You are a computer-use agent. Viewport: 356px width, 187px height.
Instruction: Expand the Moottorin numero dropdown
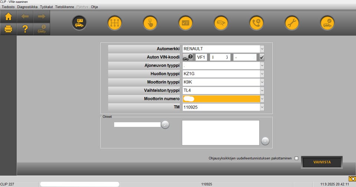coord(262,99)
